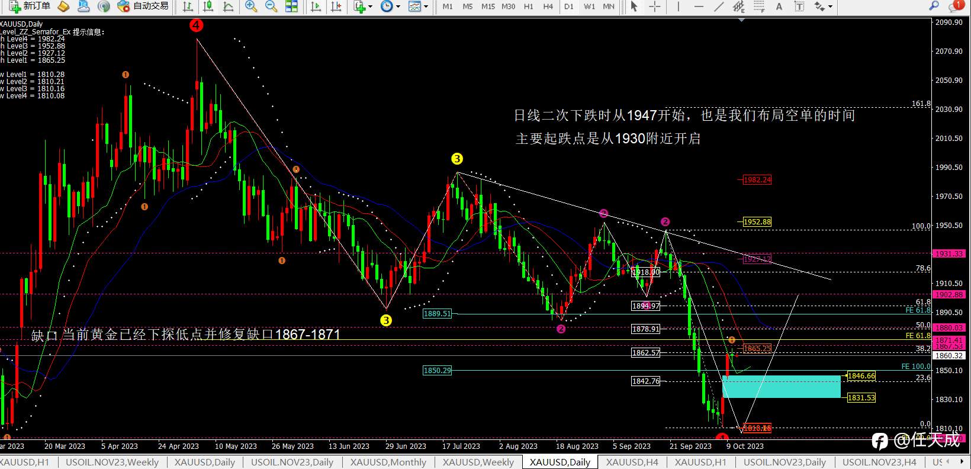Expand the periodicity clock dropdown arrow
This screenshot has width=971, height=469.
tap(398, 7)
